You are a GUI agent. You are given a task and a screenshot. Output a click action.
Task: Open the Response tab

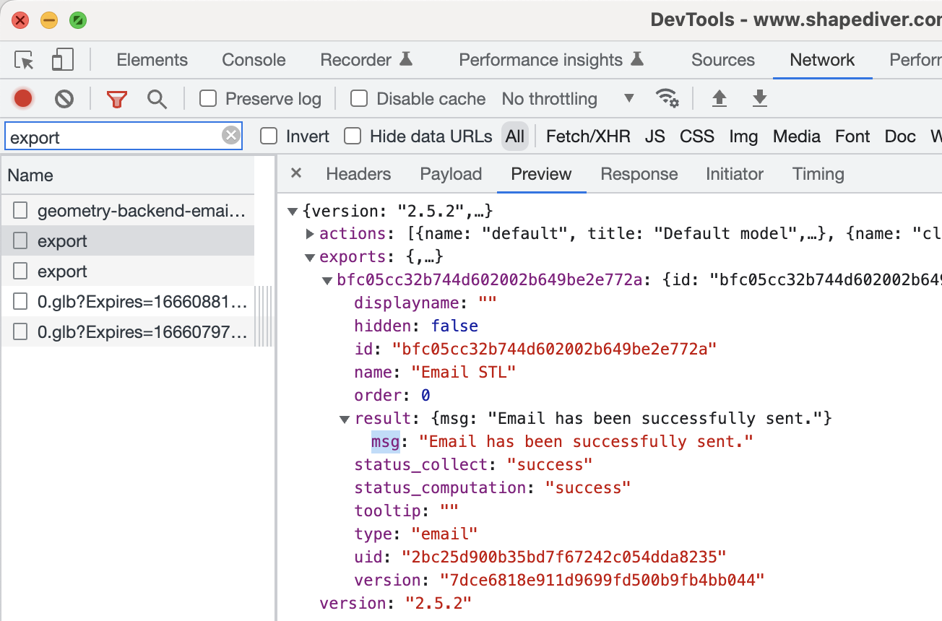(x=639, y=174)
